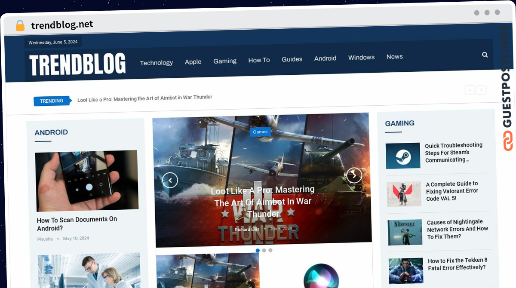Click the War Thunder thumbnail below the slider
The height and width of the screenshot is (288, 516).
208,271
